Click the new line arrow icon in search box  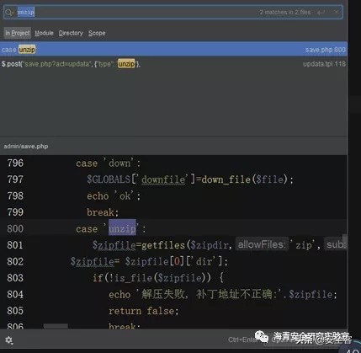pos(321,13)
